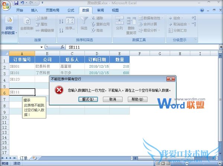Open the Customize Quick Access Toolbar dropdown
The height and width of the screenshot is (166, 223).
pyautogui.click(x=42, y=3)
